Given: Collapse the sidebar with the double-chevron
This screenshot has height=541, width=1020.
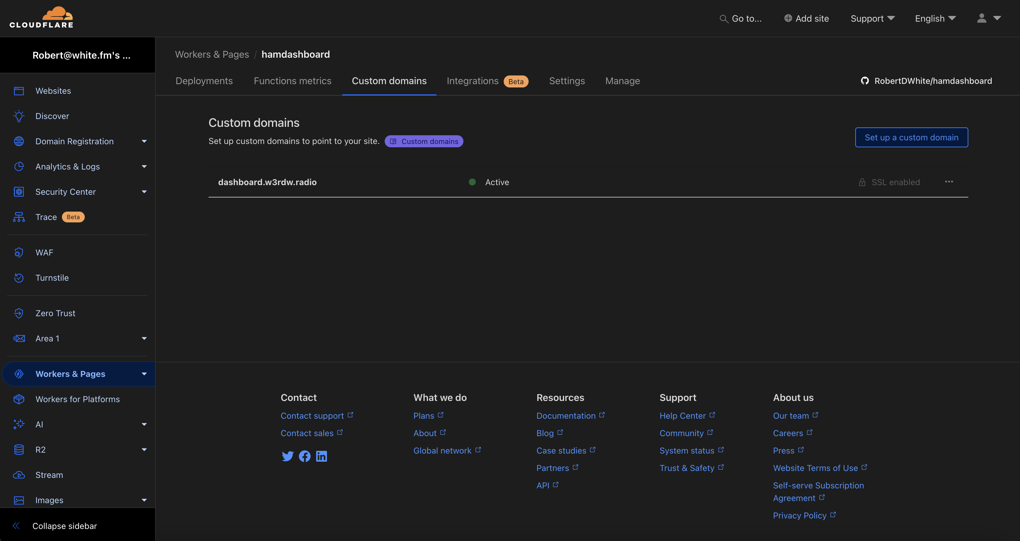Looking at the screenshot, I should point(16,526).
